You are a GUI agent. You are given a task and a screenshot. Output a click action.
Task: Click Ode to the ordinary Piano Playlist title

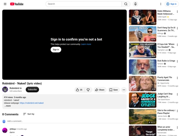tap(166, 112)
